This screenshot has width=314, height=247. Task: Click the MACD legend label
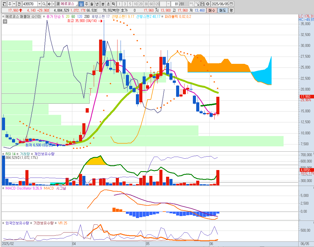49,188
